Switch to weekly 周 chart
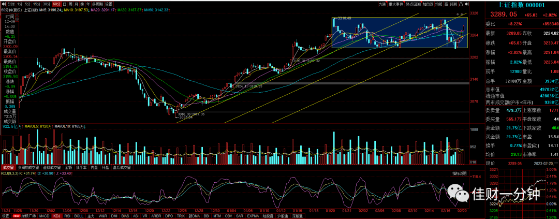This screenshot has height=219, width=559. [70, 4]
